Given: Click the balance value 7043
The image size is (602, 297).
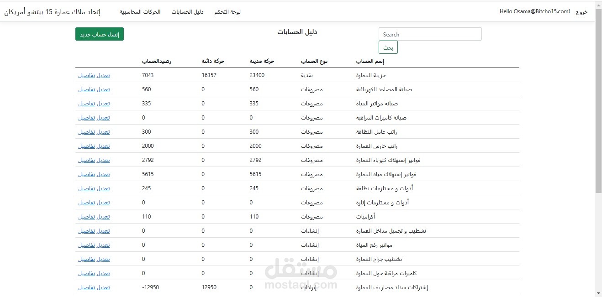Looking at the screenshot, I should click(148, 75).
